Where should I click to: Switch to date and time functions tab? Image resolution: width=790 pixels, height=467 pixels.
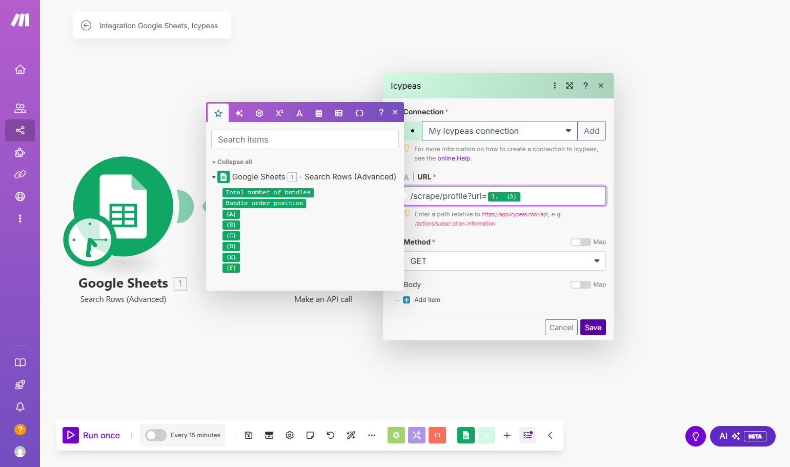point(319,113)
